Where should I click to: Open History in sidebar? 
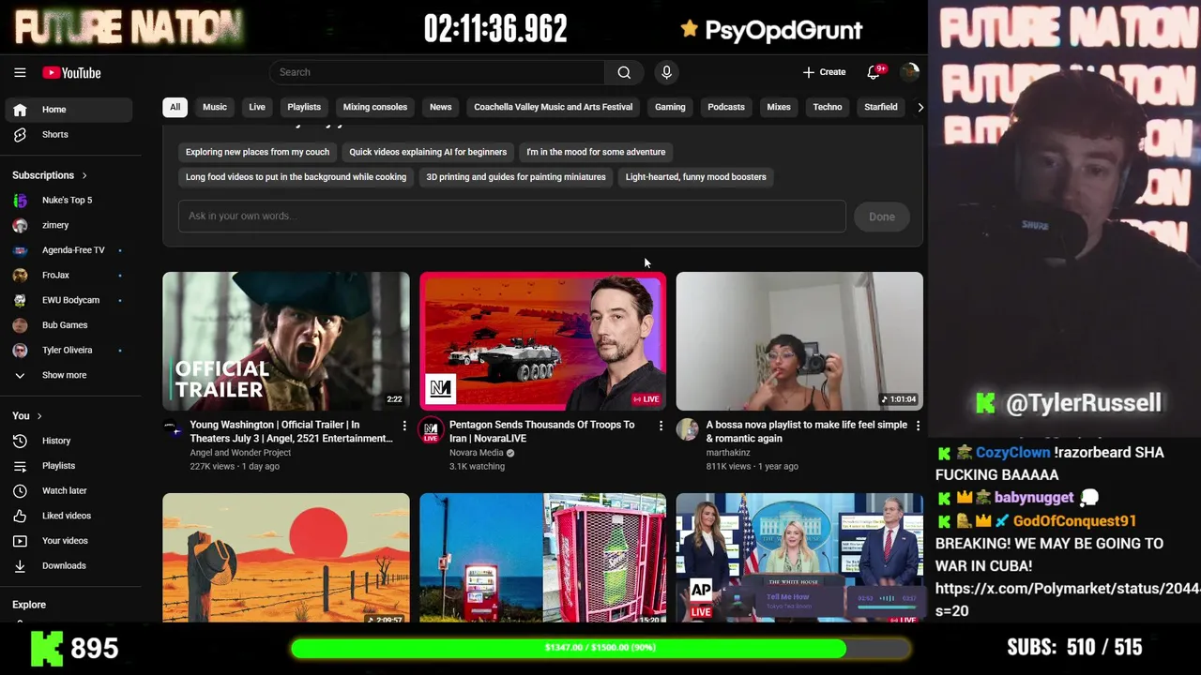tap(68, 441)
